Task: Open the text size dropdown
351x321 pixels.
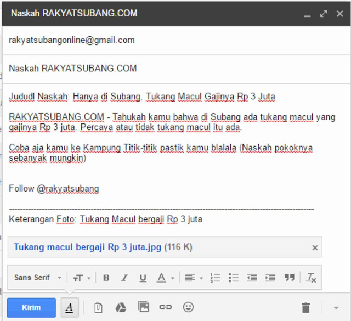Action: tap(82, 278)
